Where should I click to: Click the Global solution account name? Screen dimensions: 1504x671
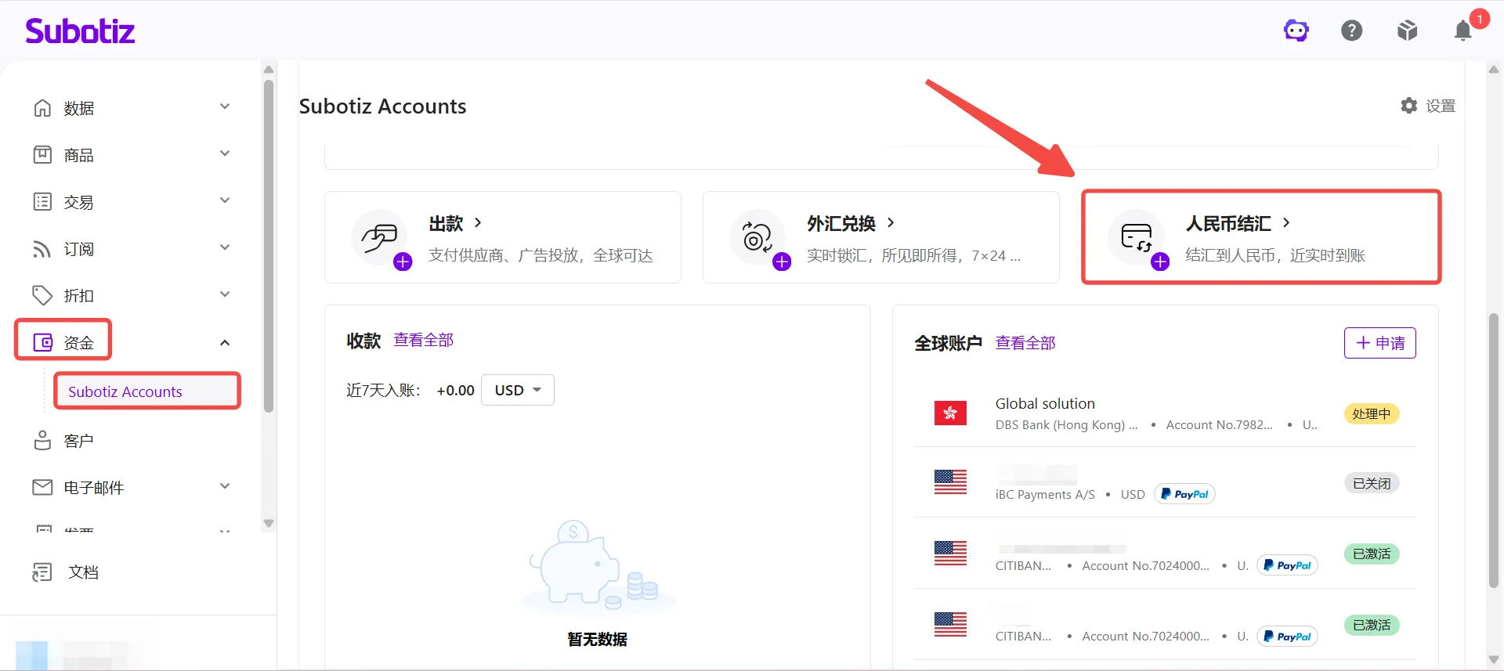point(1045,403)
